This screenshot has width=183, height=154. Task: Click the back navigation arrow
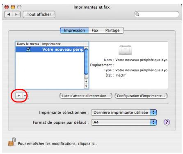[x=9, y=14]
